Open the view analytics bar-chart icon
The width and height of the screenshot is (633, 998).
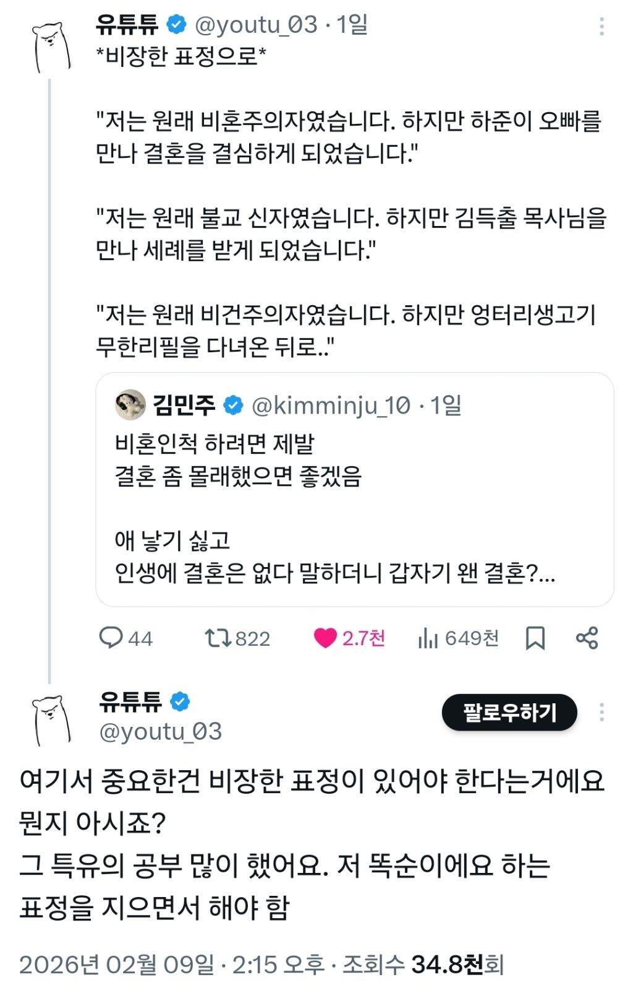click(428, 638)
